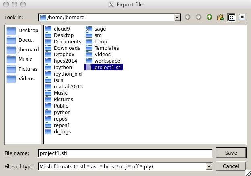This screenshot has width=251, height=176.
Task: Click the Forward navigation arrow icon
Action: tap(198, 17)
